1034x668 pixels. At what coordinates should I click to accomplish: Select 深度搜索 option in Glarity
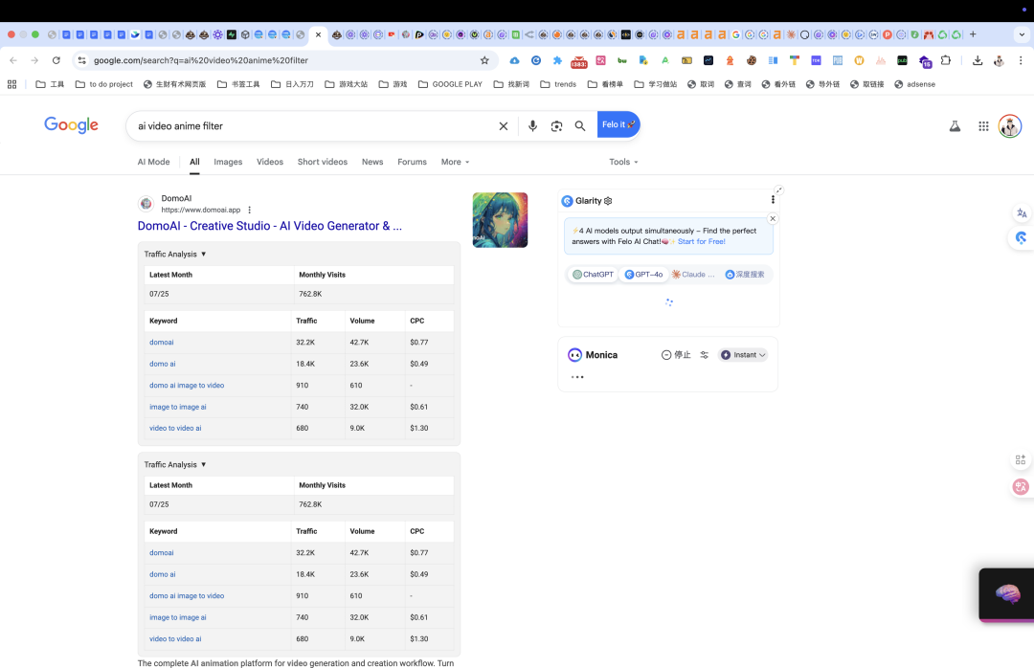[745, 275]
